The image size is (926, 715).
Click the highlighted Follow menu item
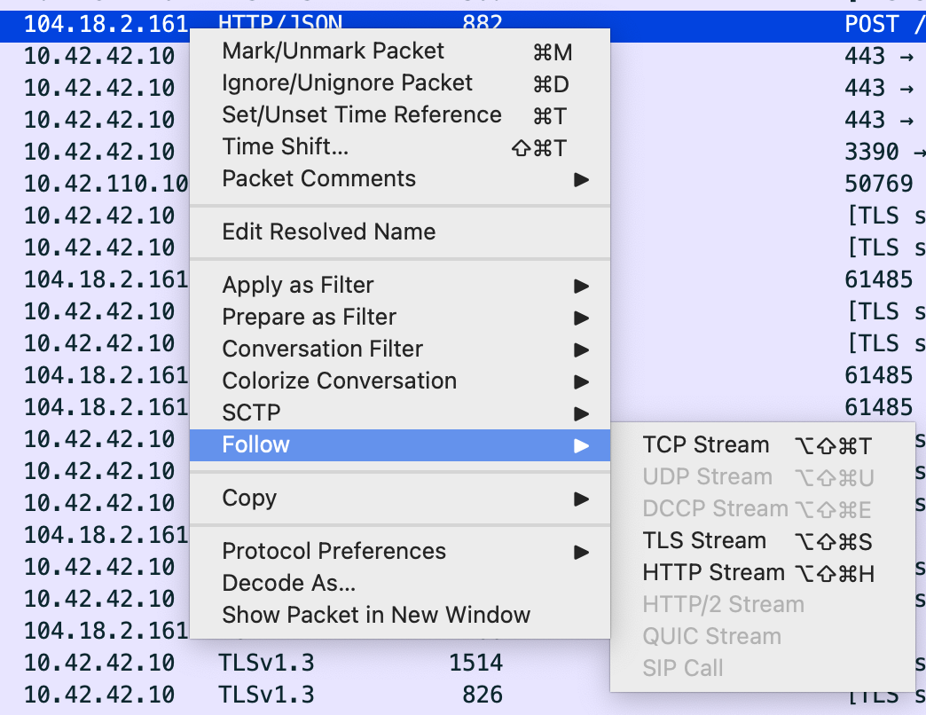[x=255, y=445]
